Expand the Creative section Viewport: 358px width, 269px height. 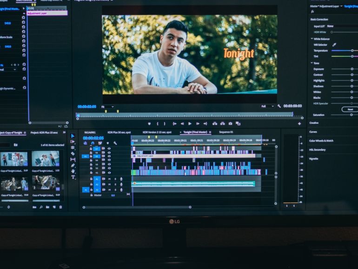point(314,123)
